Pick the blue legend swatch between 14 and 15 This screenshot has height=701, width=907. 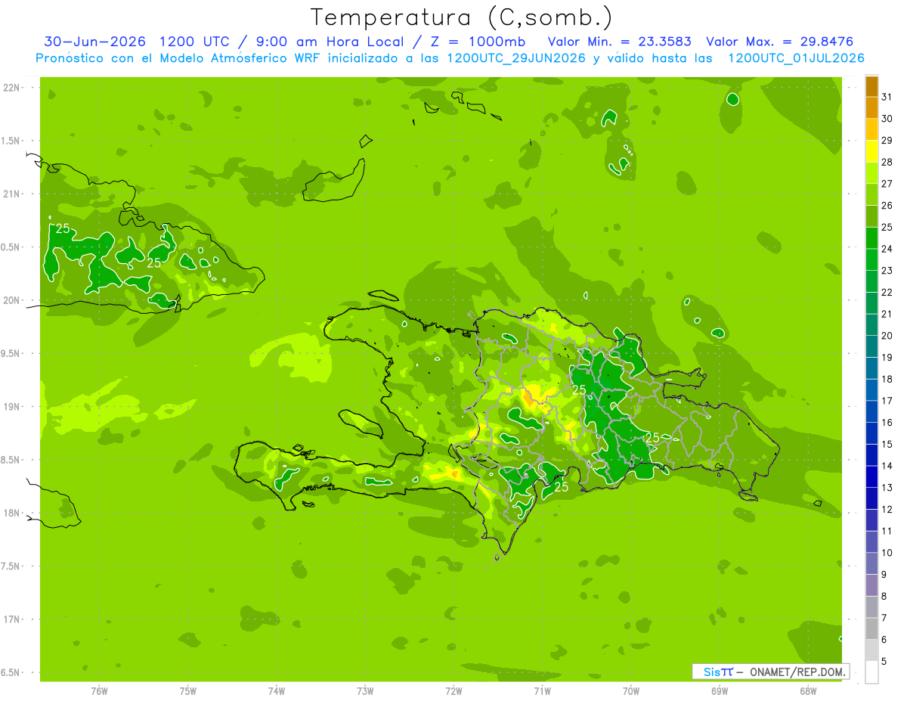click(x=871, y=455)
